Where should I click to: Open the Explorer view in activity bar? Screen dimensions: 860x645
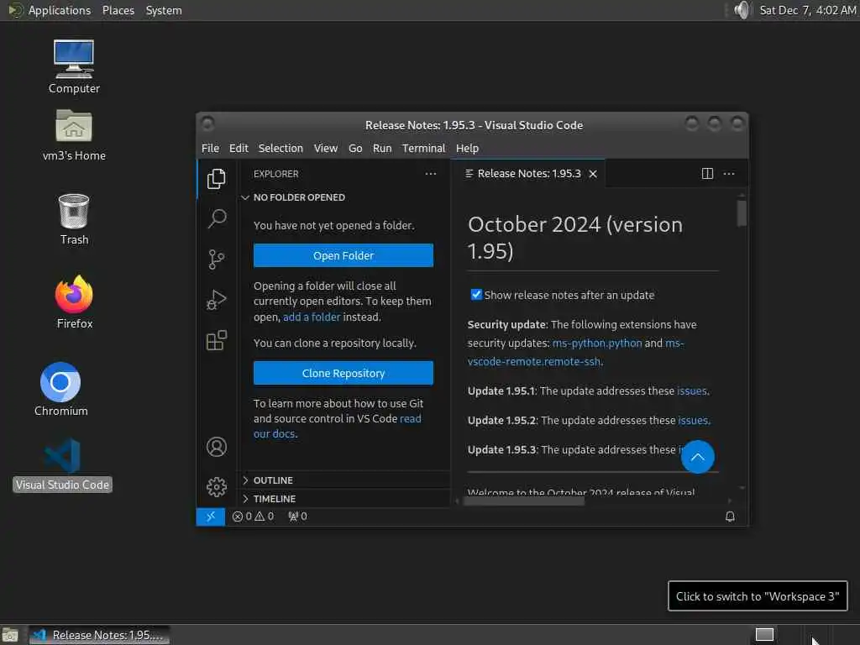coord(216,179)
